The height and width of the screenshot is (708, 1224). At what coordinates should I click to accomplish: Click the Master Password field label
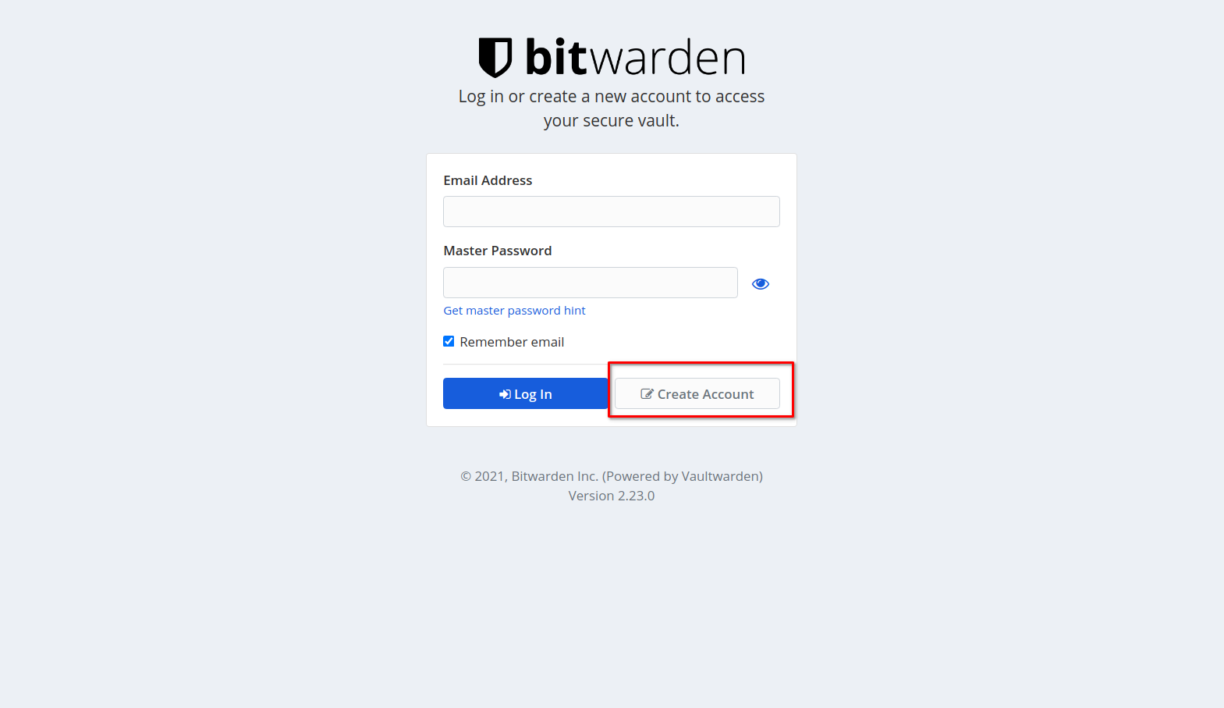[498, 251]
